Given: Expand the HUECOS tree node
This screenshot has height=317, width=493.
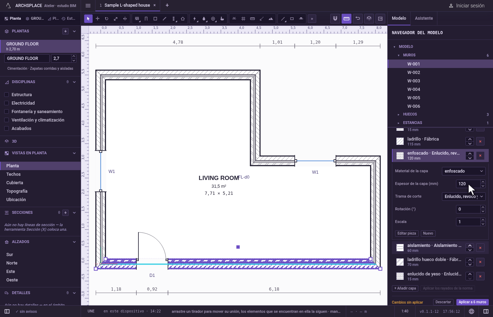Looking at the screenshot, I should coord(398,114).
